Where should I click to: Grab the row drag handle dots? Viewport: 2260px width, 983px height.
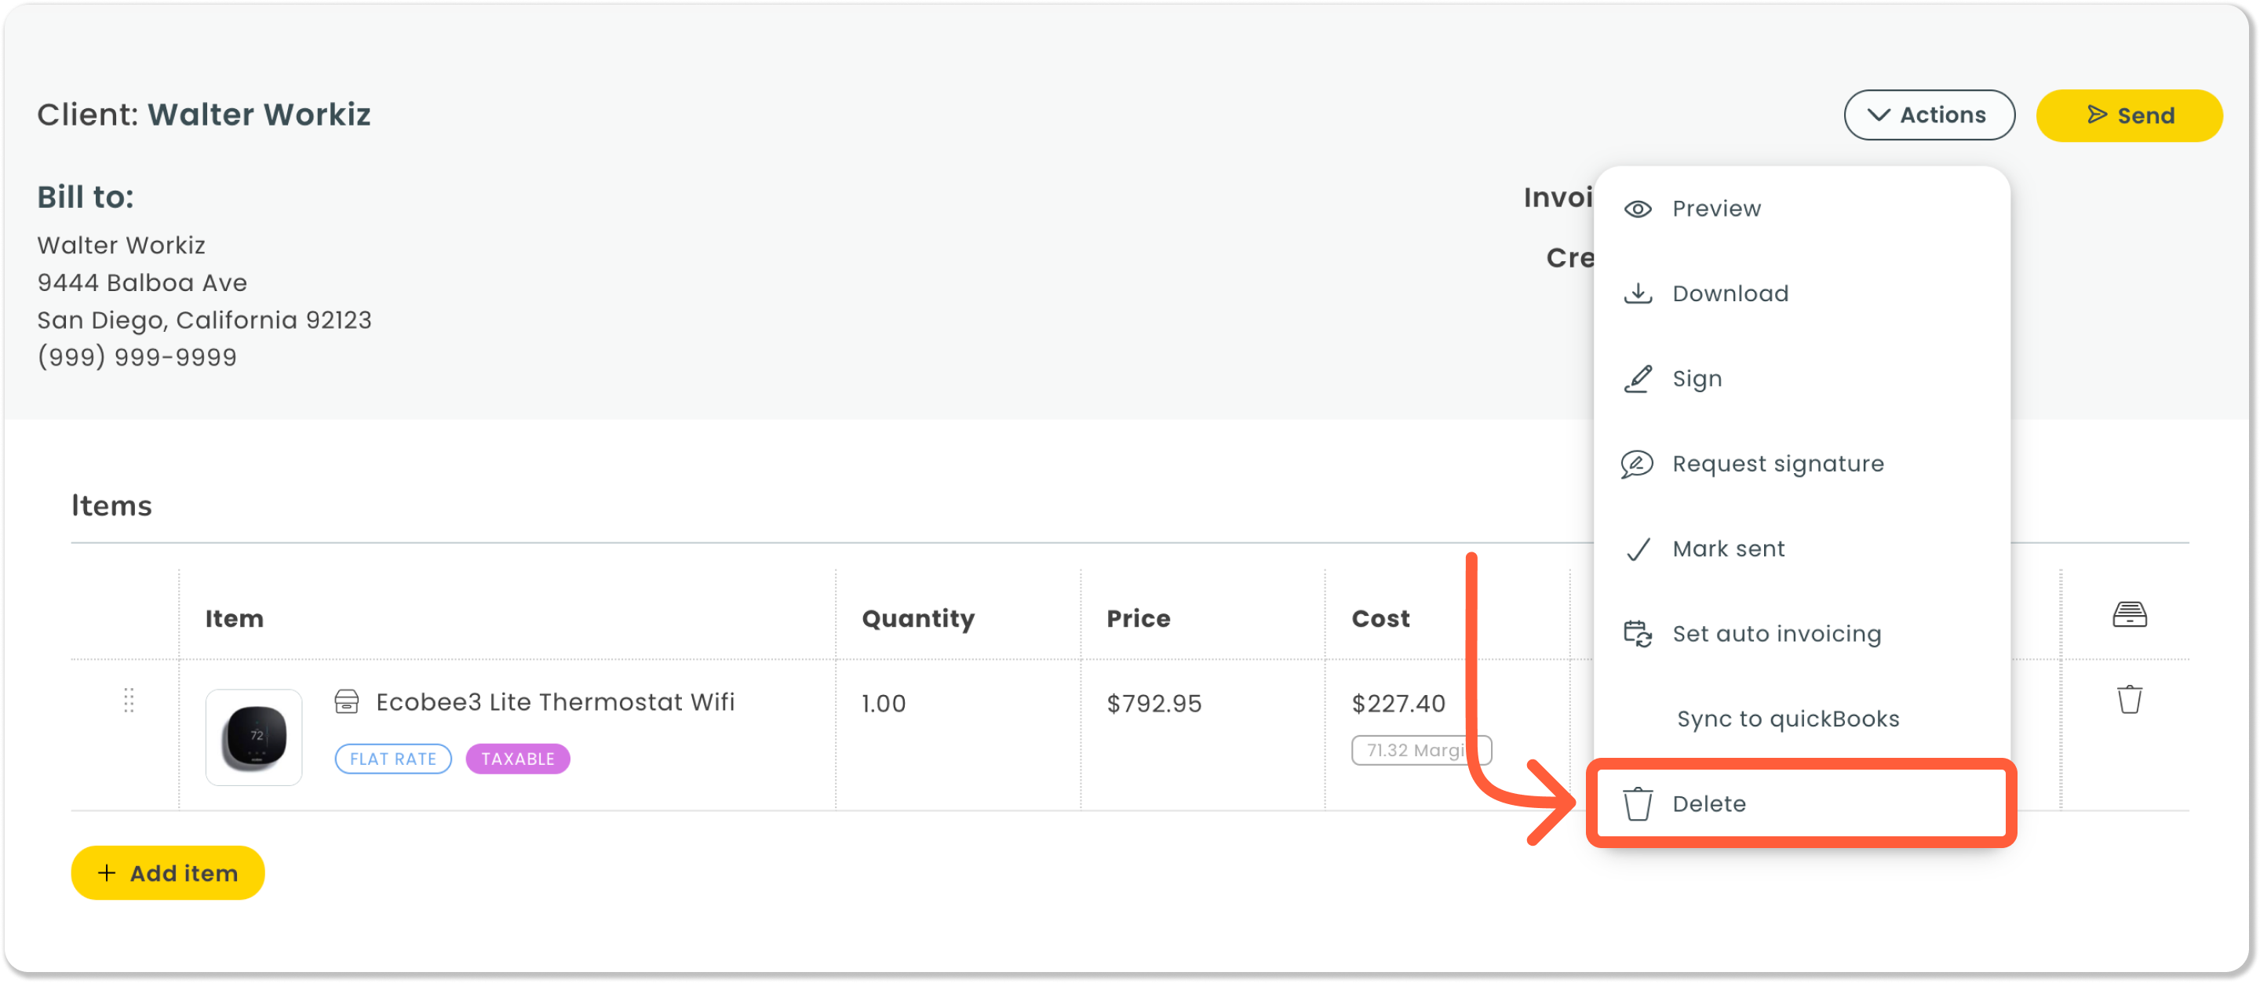(129, 700)
